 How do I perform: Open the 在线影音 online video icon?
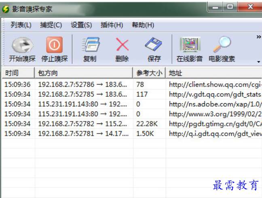(190, 44)
